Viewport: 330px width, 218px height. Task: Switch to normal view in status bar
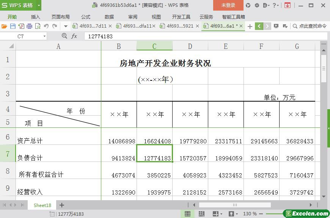(x=187, y=214)
